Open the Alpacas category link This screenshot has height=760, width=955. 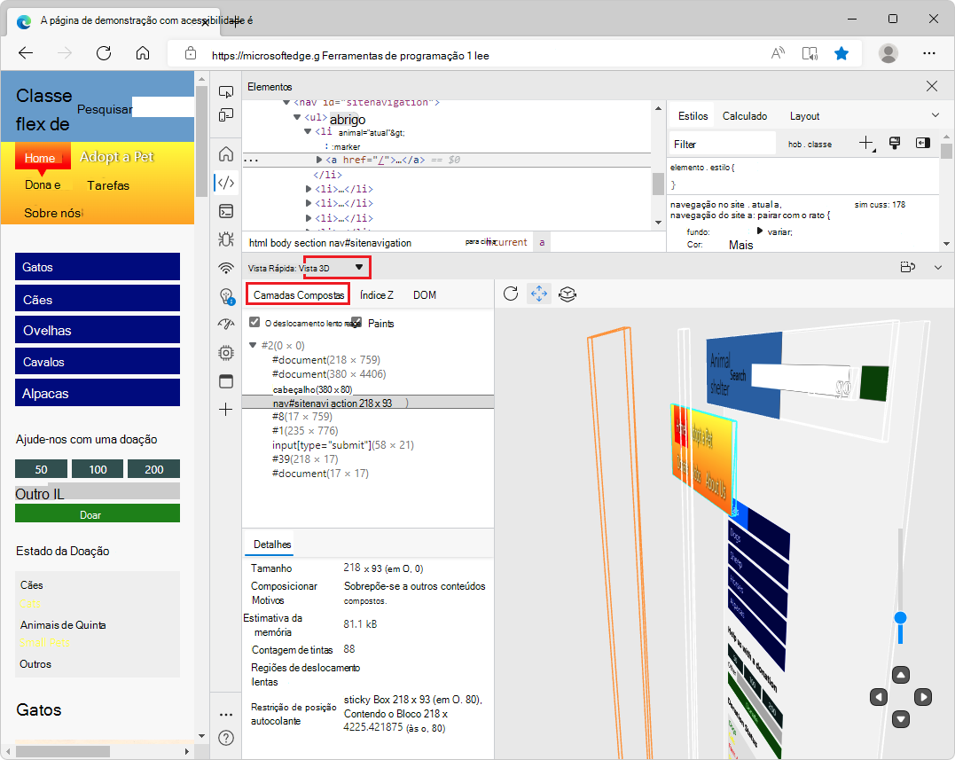click(x=98, y=393)
